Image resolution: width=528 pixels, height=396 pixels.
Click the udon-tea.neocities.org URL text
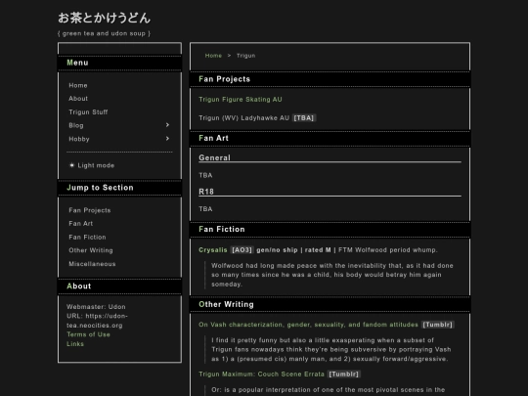point(97,321)
